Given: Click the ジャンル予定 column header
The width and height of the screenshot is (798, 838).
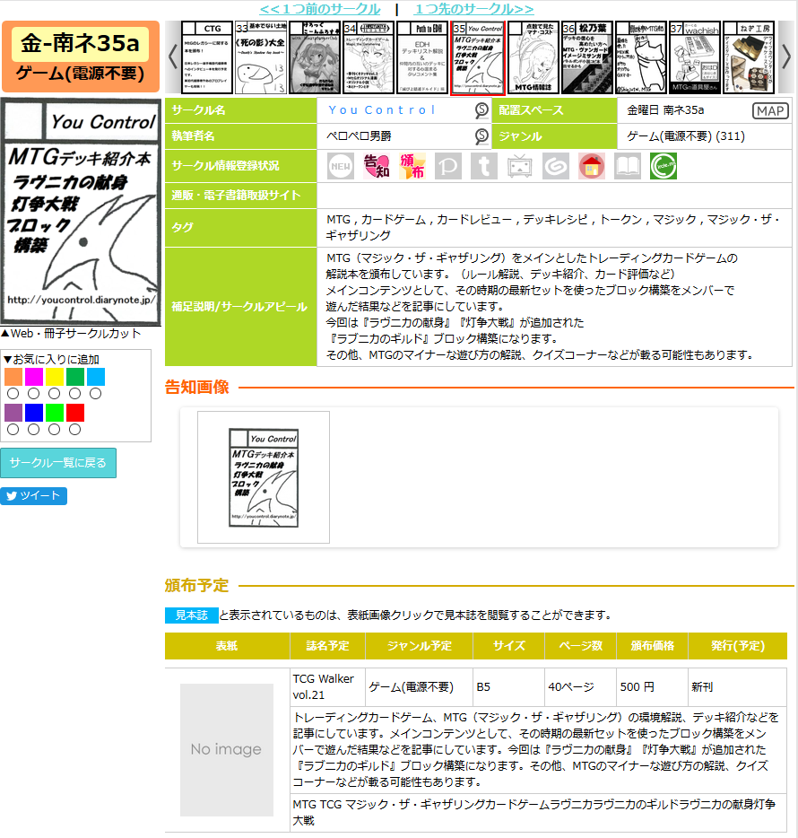Looking at the screenshot, I should [x=420, y=646].
